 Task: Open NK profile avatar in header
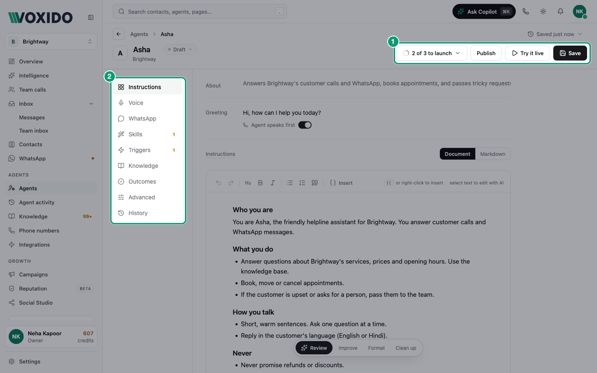[580, 12]
